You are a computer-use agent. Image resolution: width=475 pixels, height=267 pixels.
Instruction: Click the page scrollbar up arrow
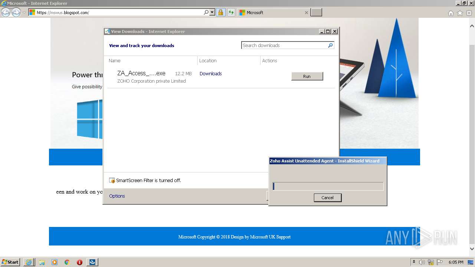pos(472,26)
